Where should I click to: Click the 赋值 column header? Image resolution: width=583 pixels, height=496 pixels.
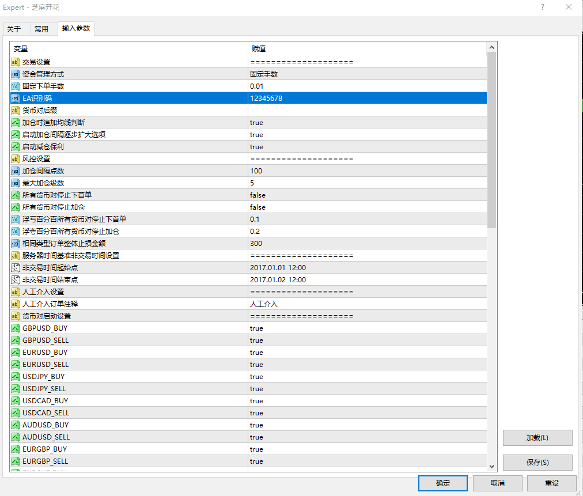368,49
